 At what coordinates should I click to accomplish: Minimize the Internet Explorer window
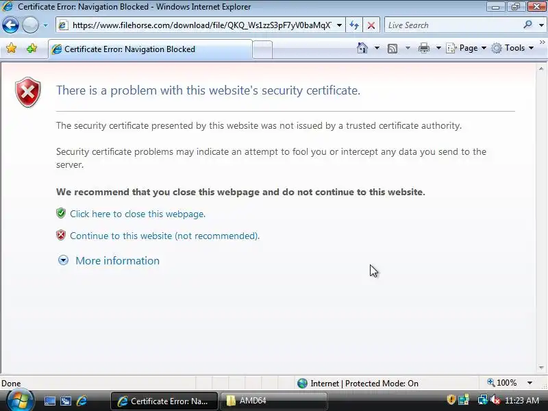click(x=495, y=7)
